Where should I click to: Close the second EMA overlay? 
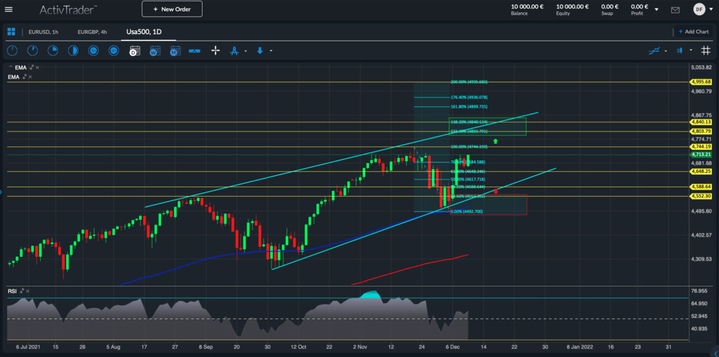[x=29, y=77]
